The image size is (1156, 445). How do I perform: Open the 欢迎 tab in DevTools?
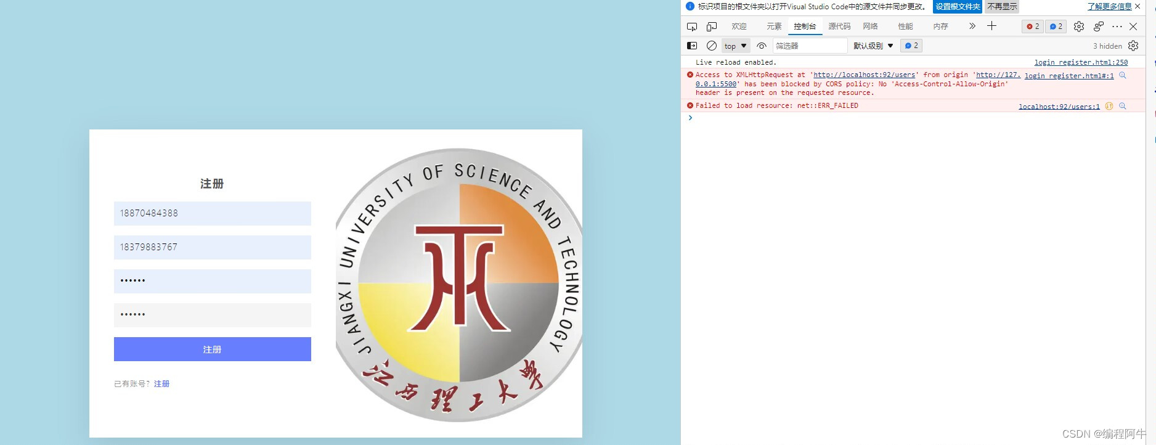739,27
